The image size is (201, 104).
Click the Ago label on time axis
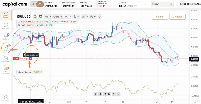[69, 102]
